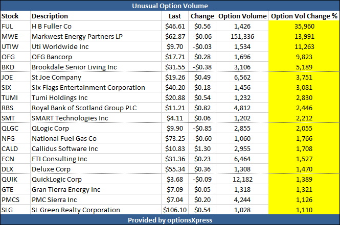The image size is (340, 225).
Task: Click the Option Volume column header
Action: tap(242, 16)
